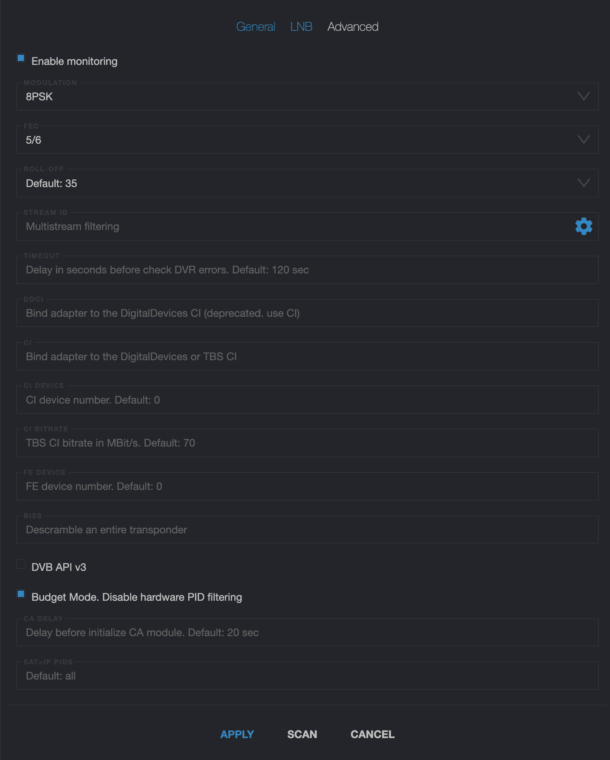Enable the DVB API v3 checkbox
610x760 pixels.
pyautogui.click(x=21, y=565)
